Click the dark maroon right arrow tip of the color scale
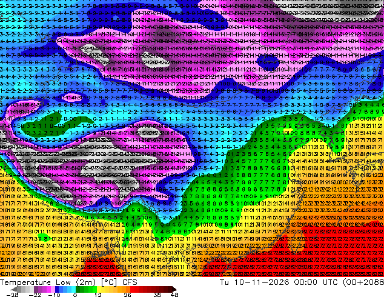Screen dimensions: 384x297 [x=174, y=289]
